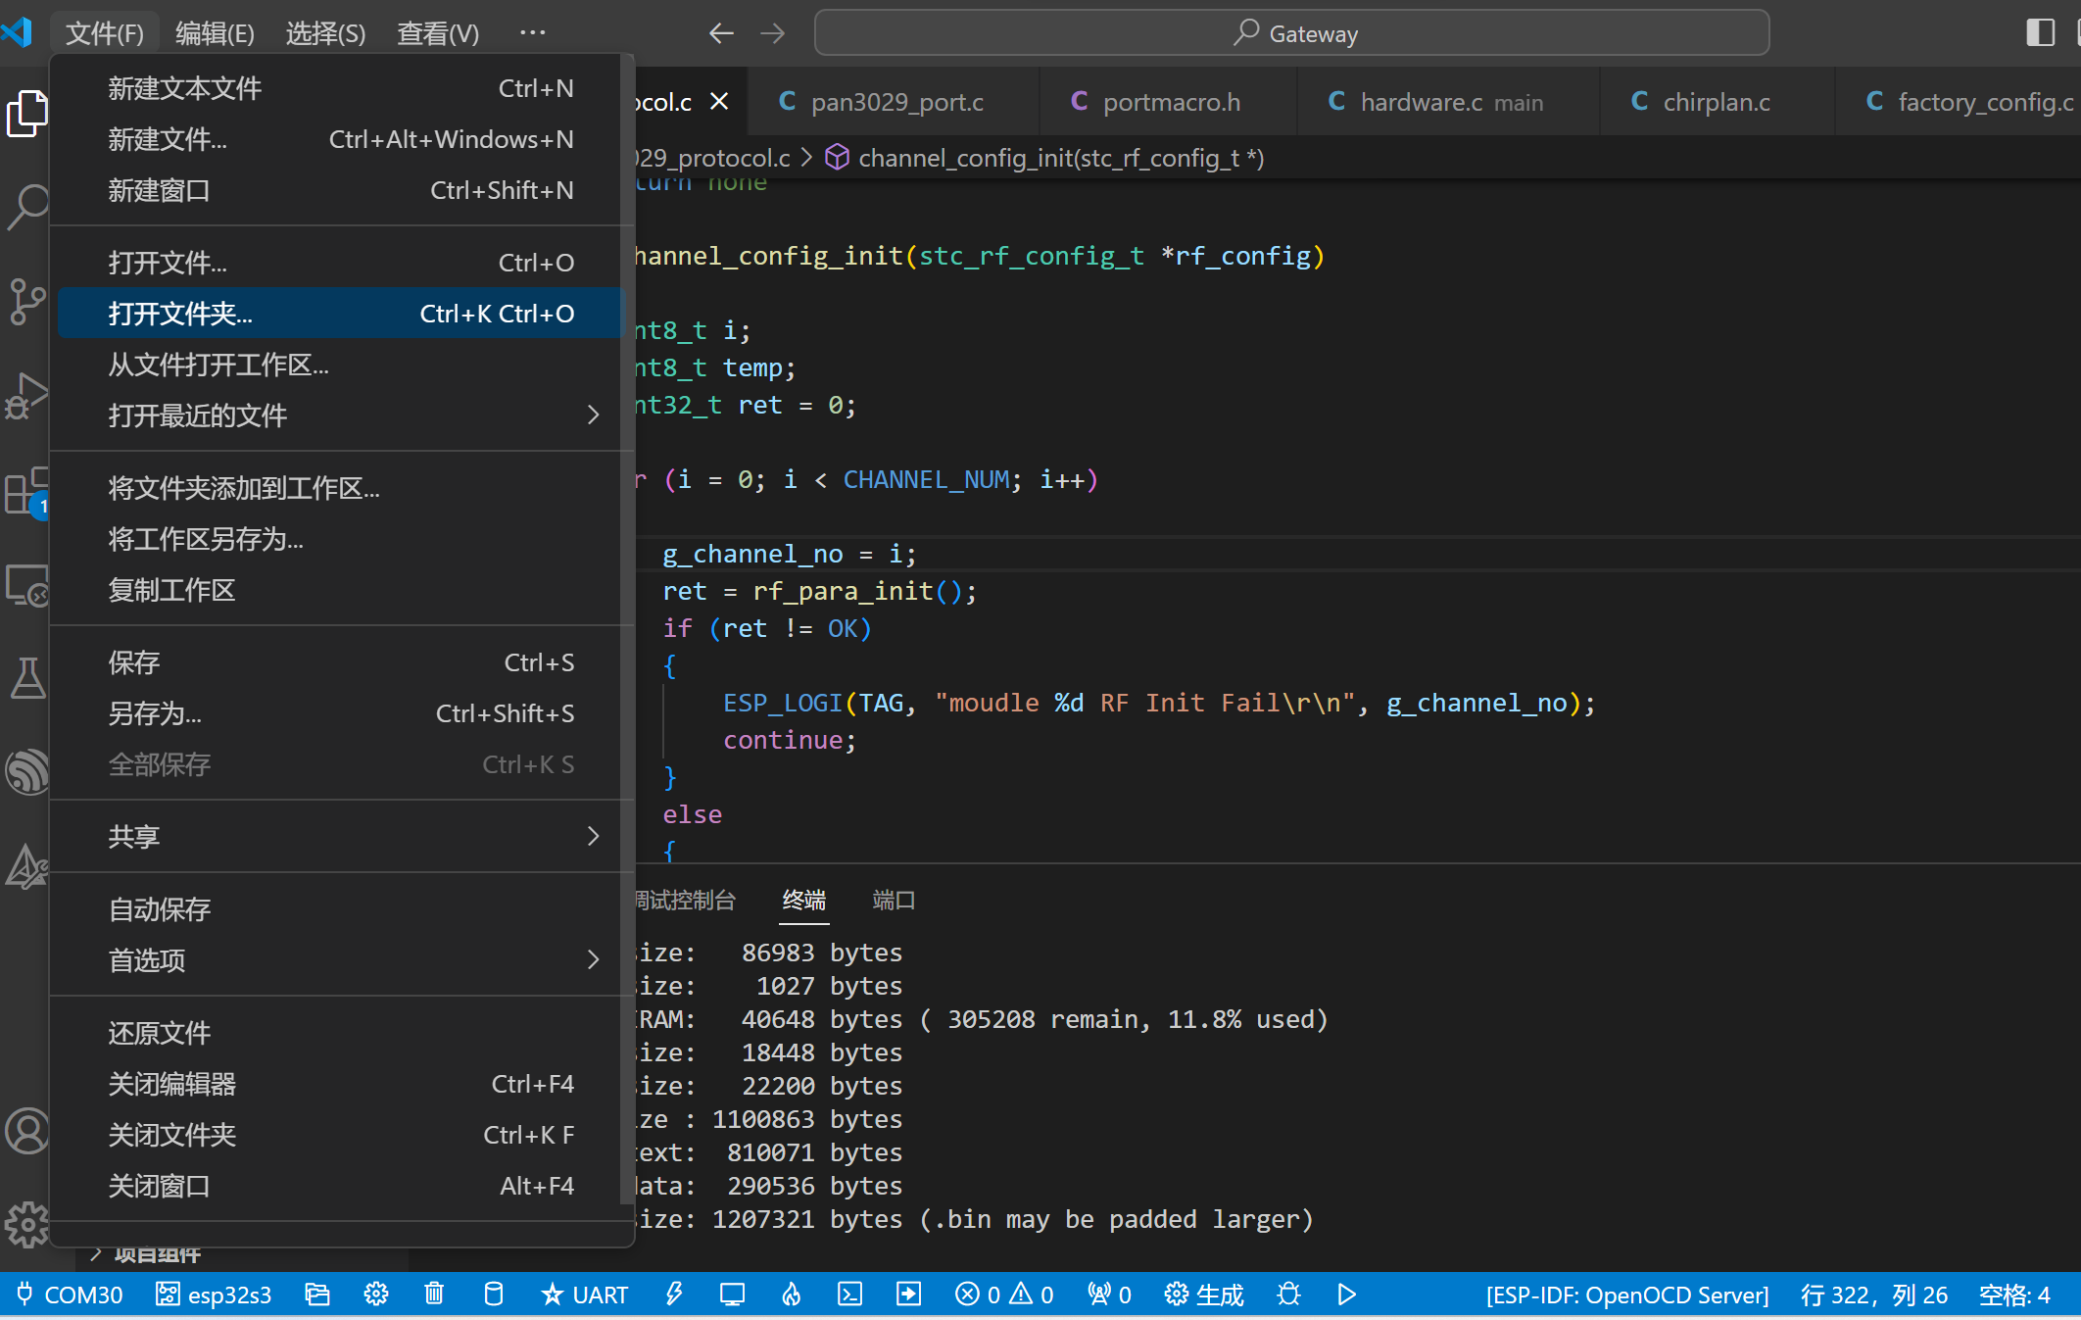
Task: Click the full clean trash icon
Action: [x=434, y=1295]
